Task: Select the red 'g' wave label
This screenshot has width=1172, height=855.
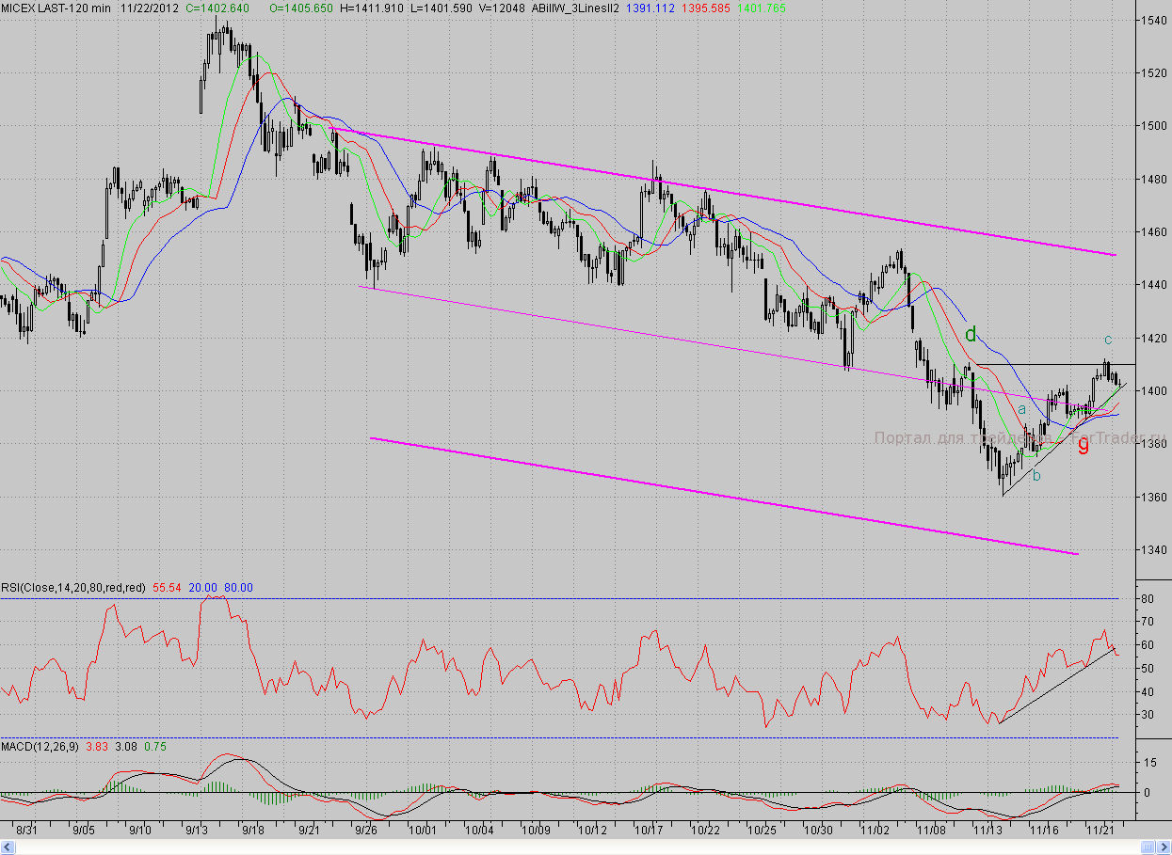Action: point(1084,445)
